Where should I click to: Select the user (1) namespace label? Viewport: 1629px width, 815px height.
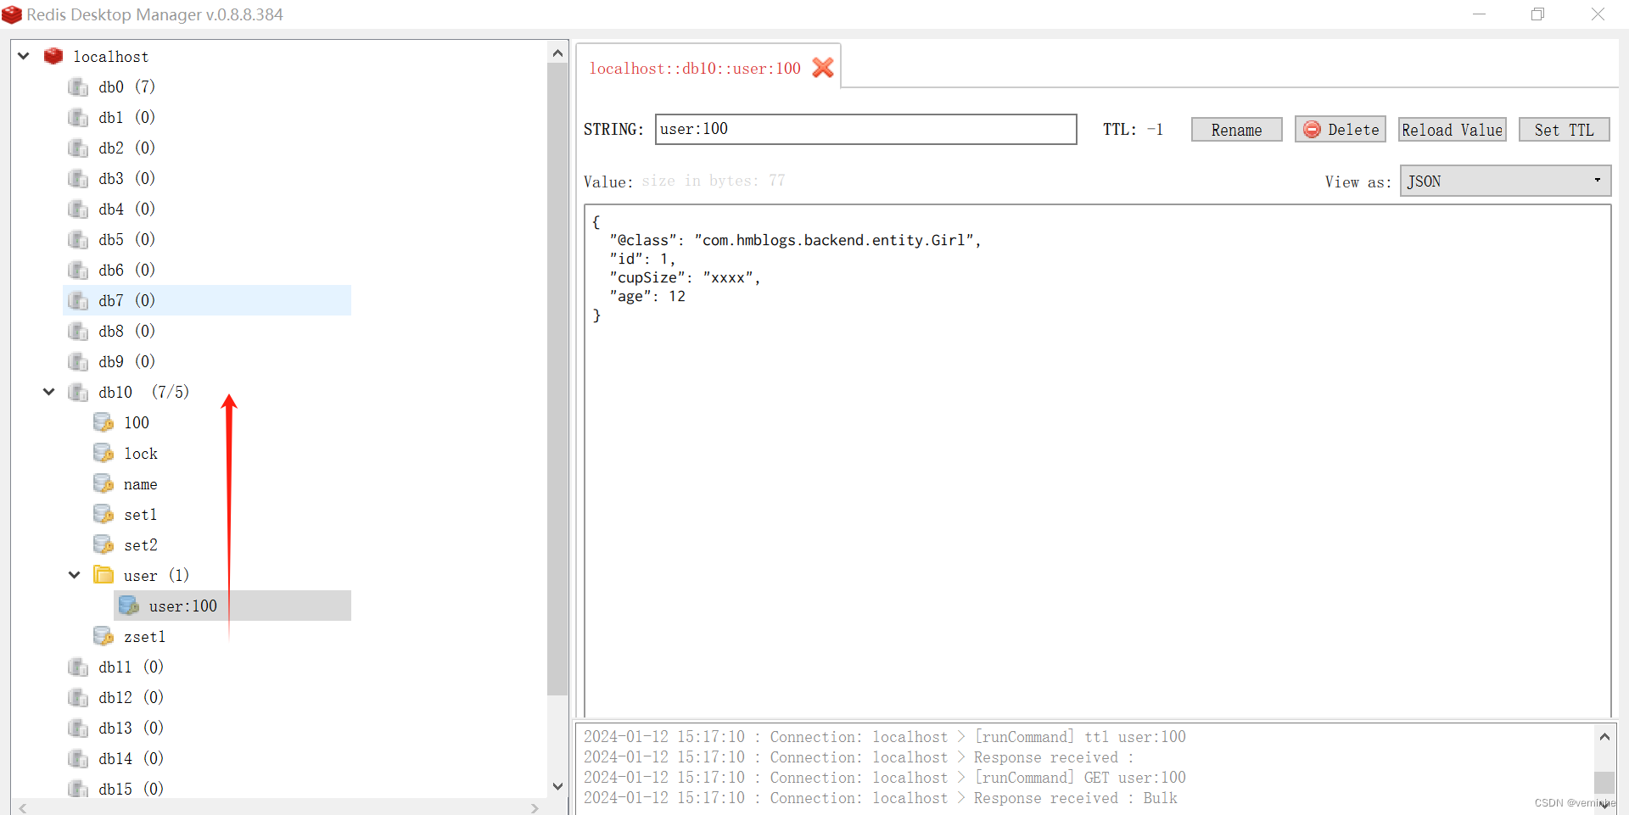tap(156, 575)
